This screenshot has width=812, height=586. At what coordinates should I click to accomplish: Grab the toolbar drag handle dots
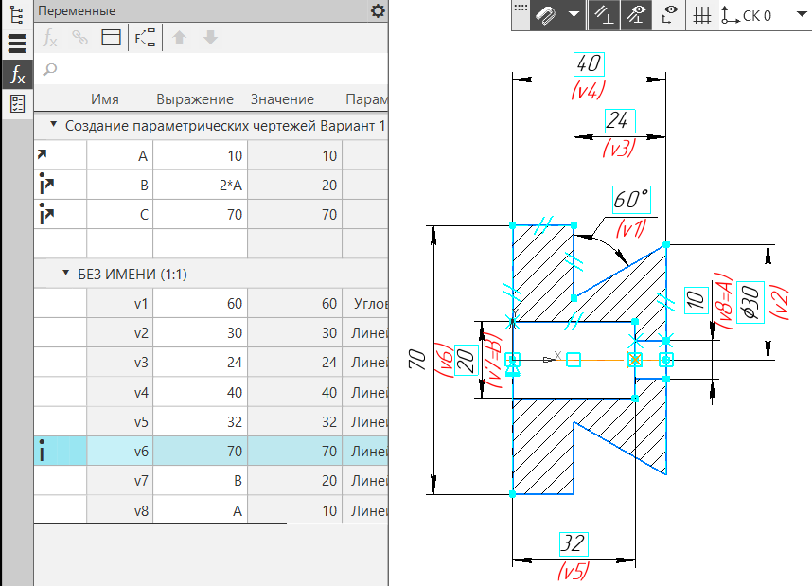point(521,9)
